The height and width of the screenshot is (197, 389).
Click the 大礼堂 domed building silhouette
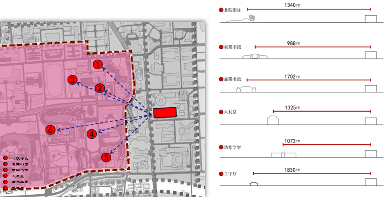[272, 120]
